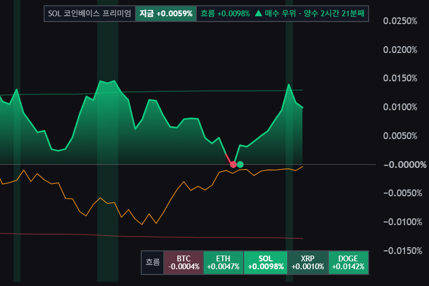Click the 지금 +0.0059% current value badge
429x286 pixels.
(166, 14)
